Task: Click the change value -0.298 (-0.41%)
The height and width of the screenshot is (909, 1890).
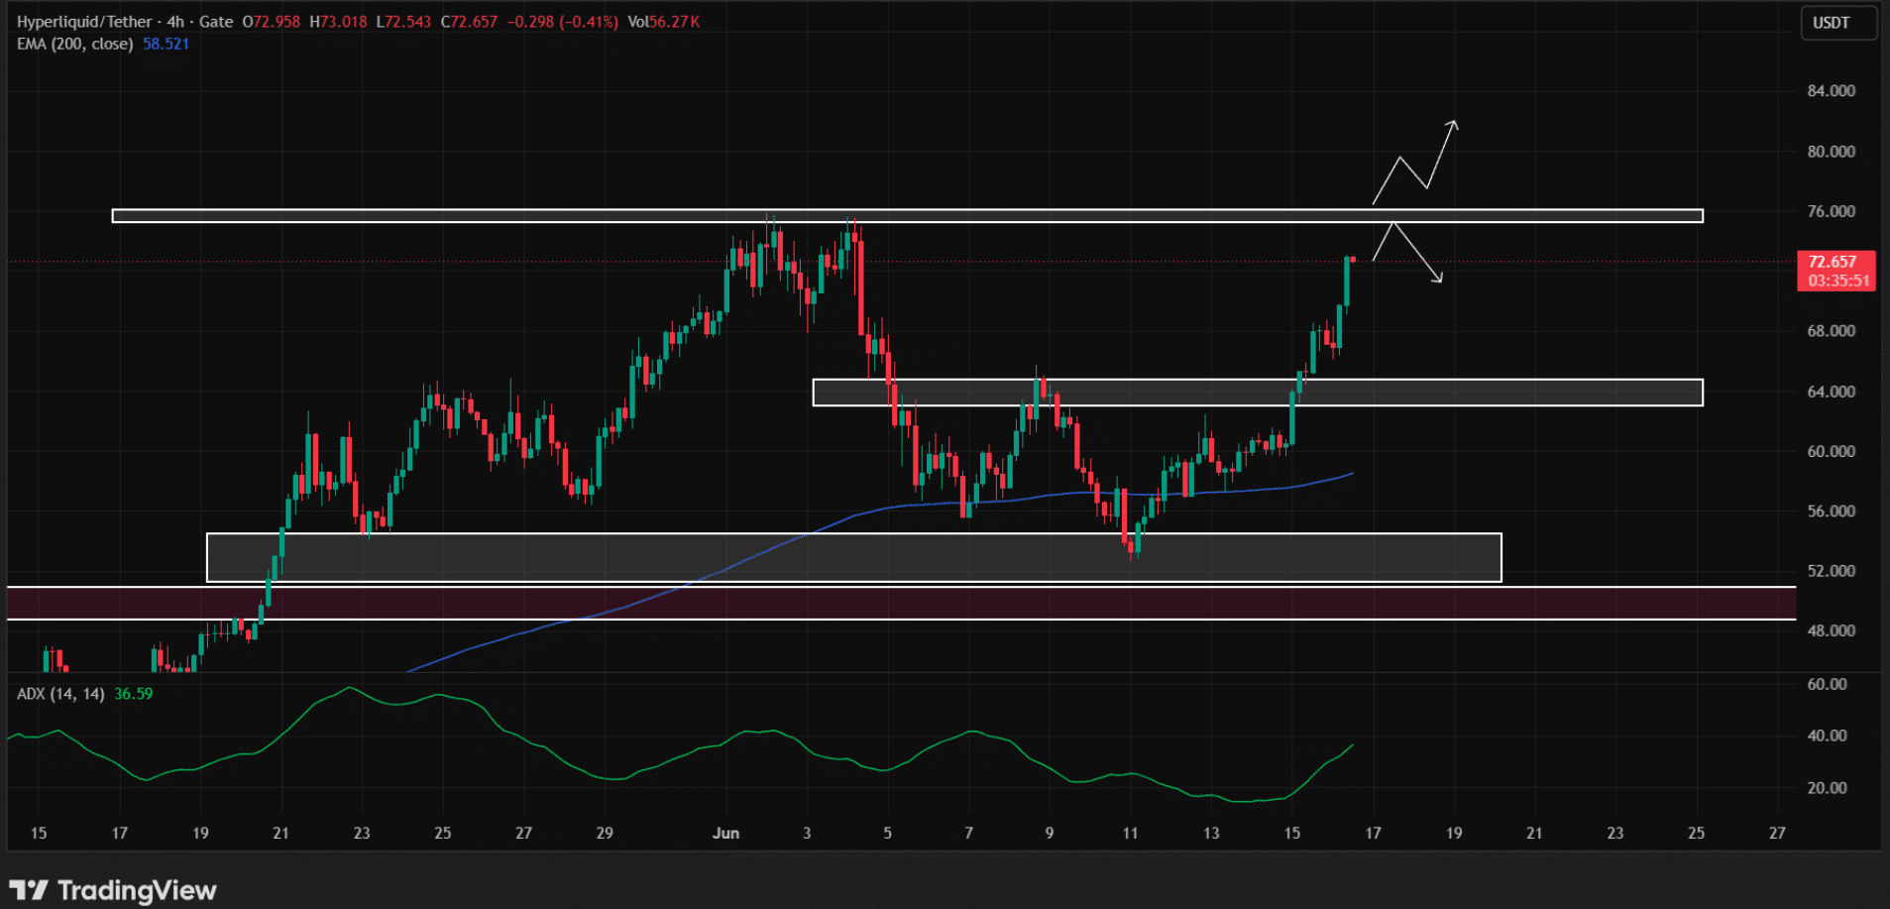Action: pos(562,22)
